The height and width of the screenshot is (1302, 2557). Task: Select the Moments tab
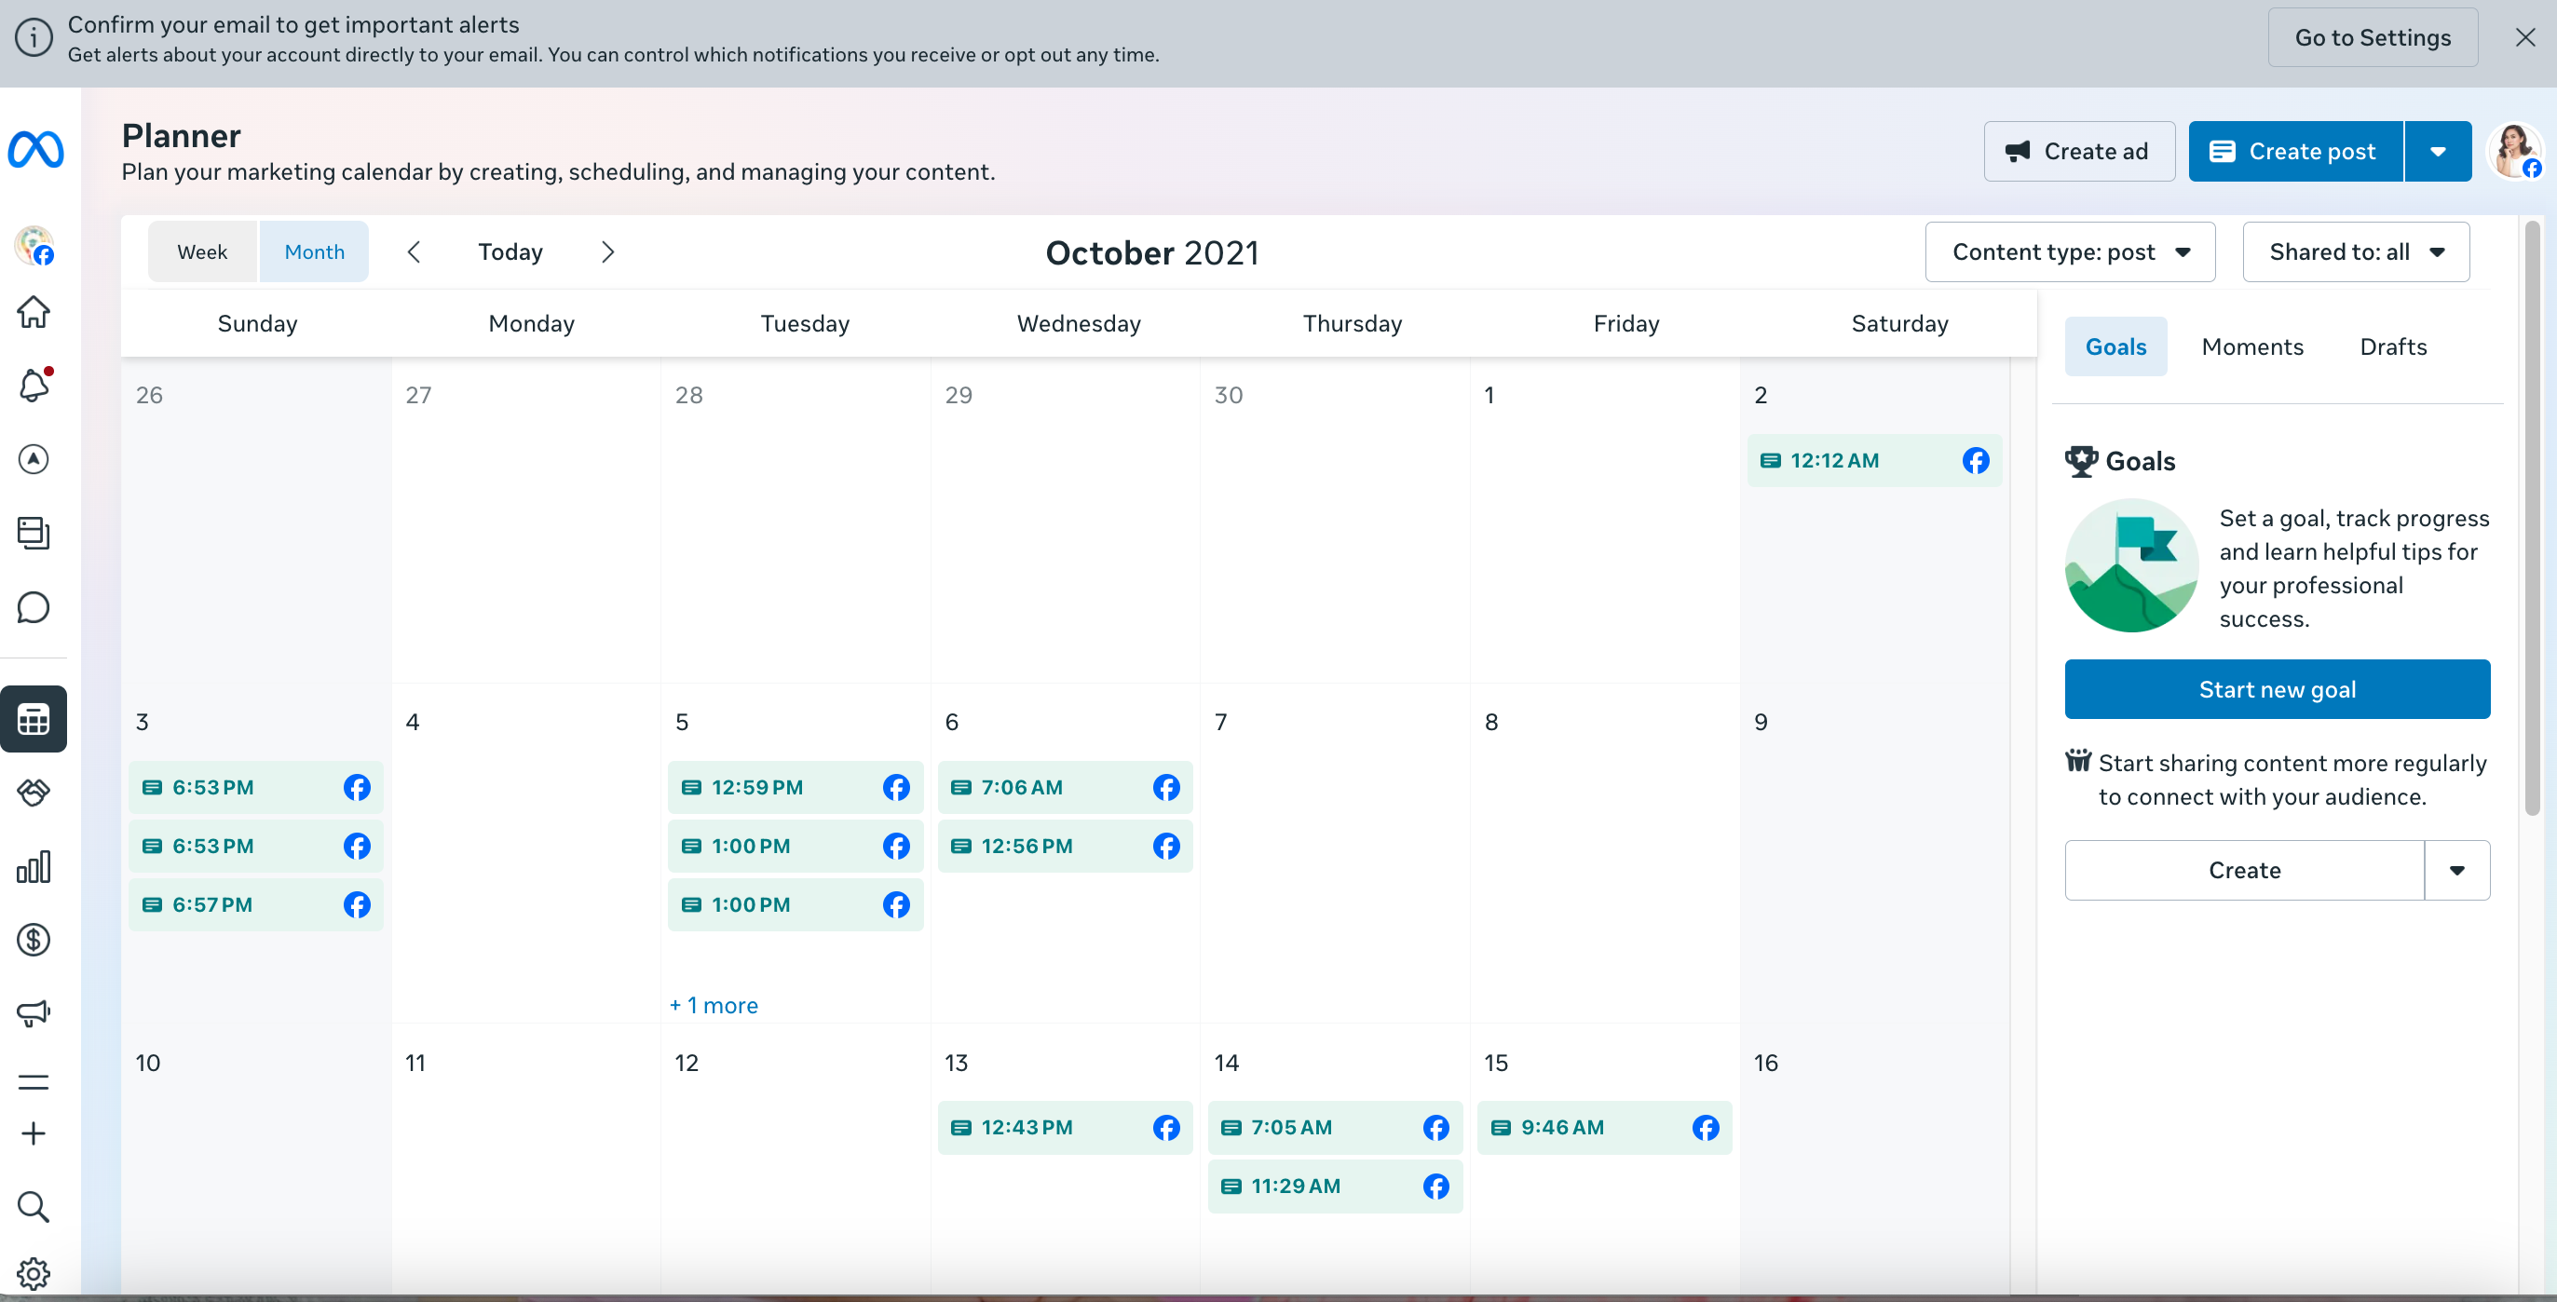tap(2251, 346)
